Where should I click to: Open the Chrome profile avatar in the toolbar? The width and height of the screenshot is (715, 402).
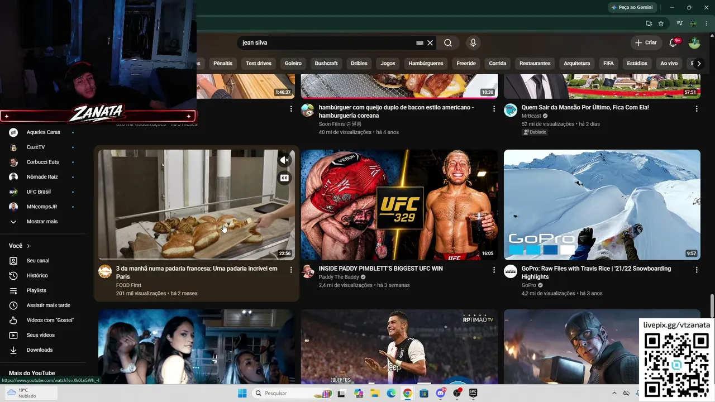693,23
